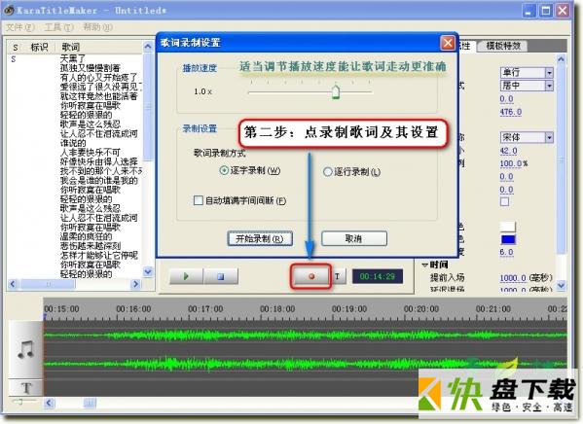Click the T text button beside record

pos(338,276)
